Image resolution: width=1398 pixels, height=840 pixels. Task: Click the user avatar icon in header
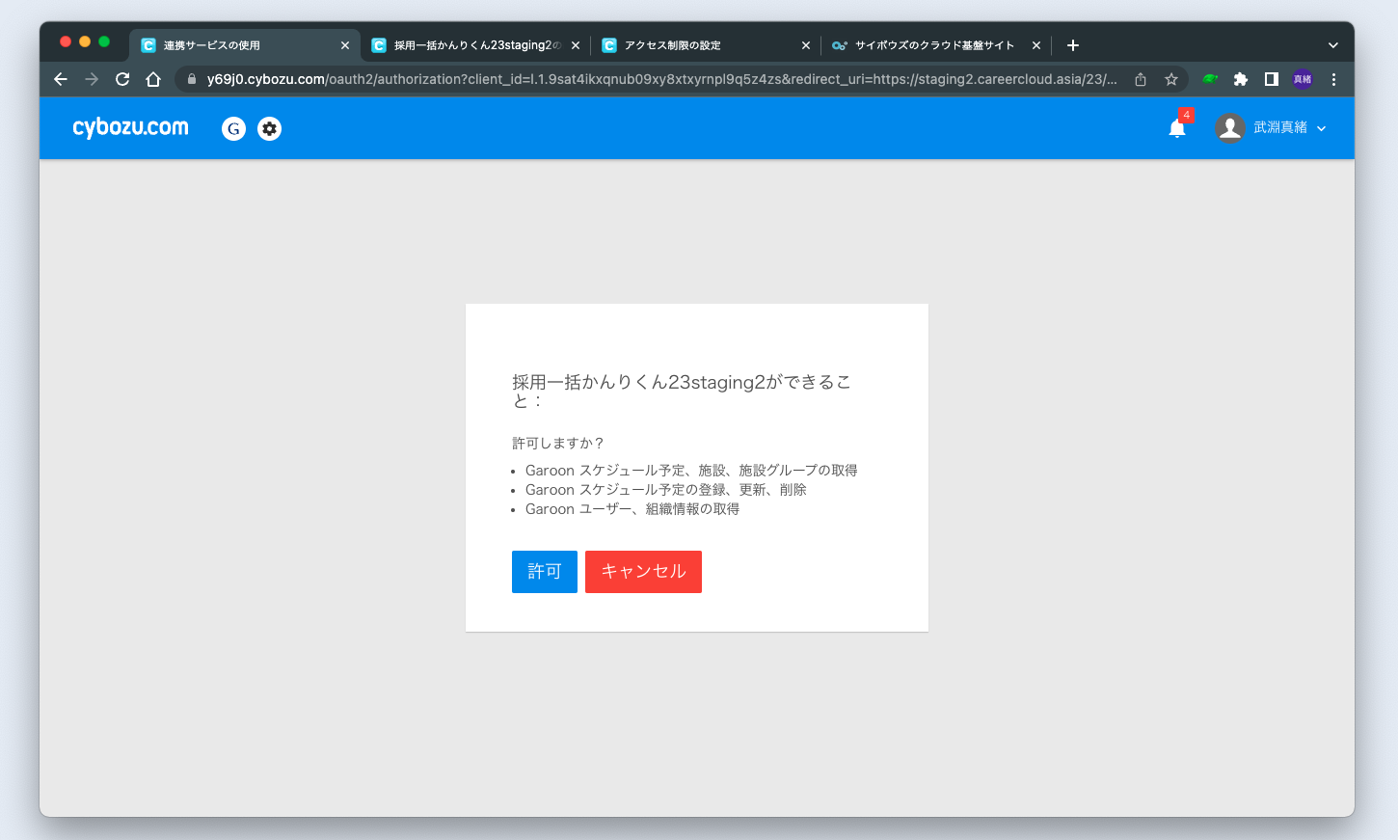[x=1229, y=128]
